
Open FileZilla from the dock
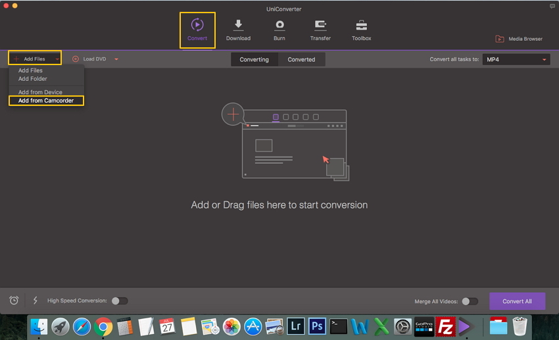tap(446, 326)
